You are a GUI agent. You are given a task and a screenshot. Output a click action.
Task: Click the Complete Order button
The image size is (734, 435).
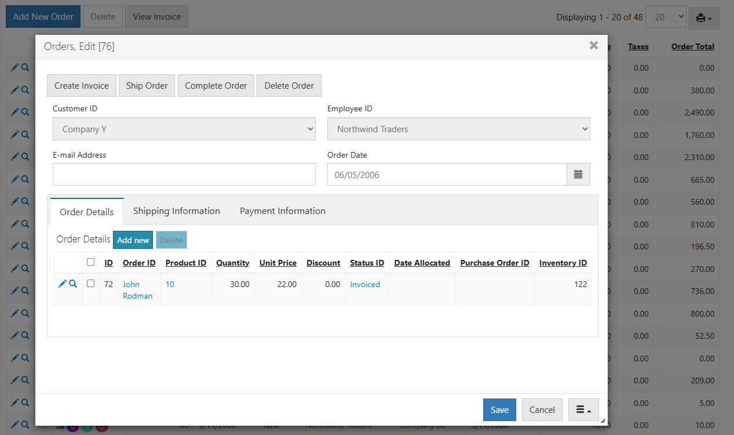click(216, 85)
